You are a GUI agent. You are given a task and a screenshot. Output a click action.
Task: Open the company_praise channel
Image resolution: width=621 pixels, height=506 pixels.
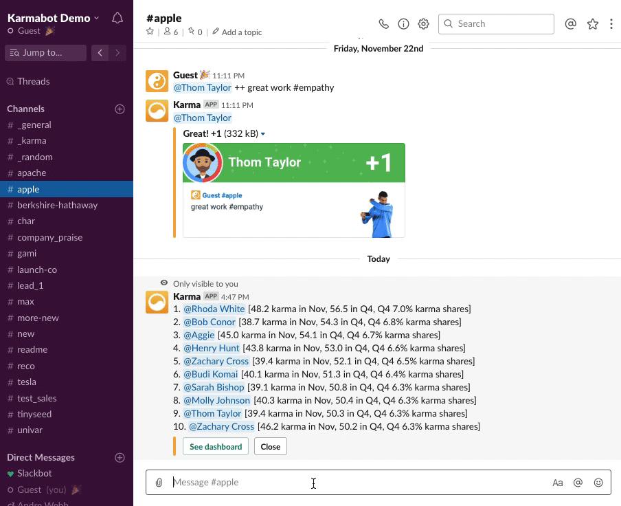(x=67, y=238)
